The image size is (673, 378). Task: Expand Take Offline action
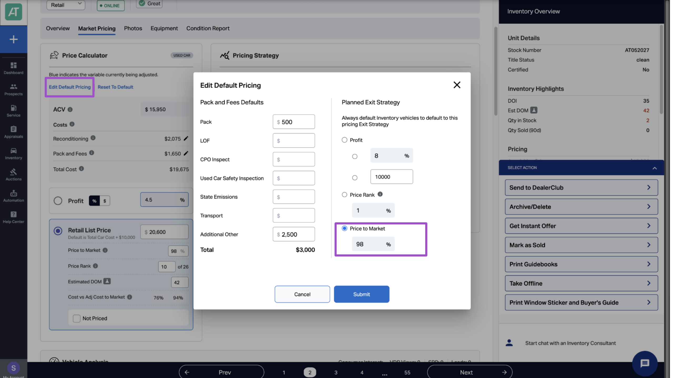click(581, 283)
